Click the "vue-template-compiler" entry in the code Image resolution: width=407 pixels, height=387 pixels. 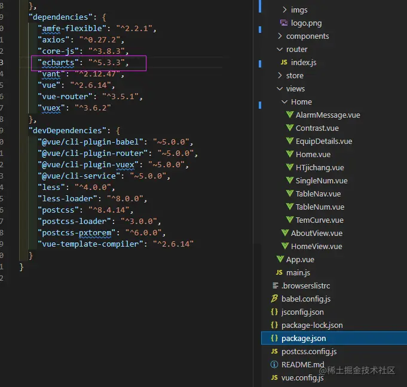[x=90, y=244]
